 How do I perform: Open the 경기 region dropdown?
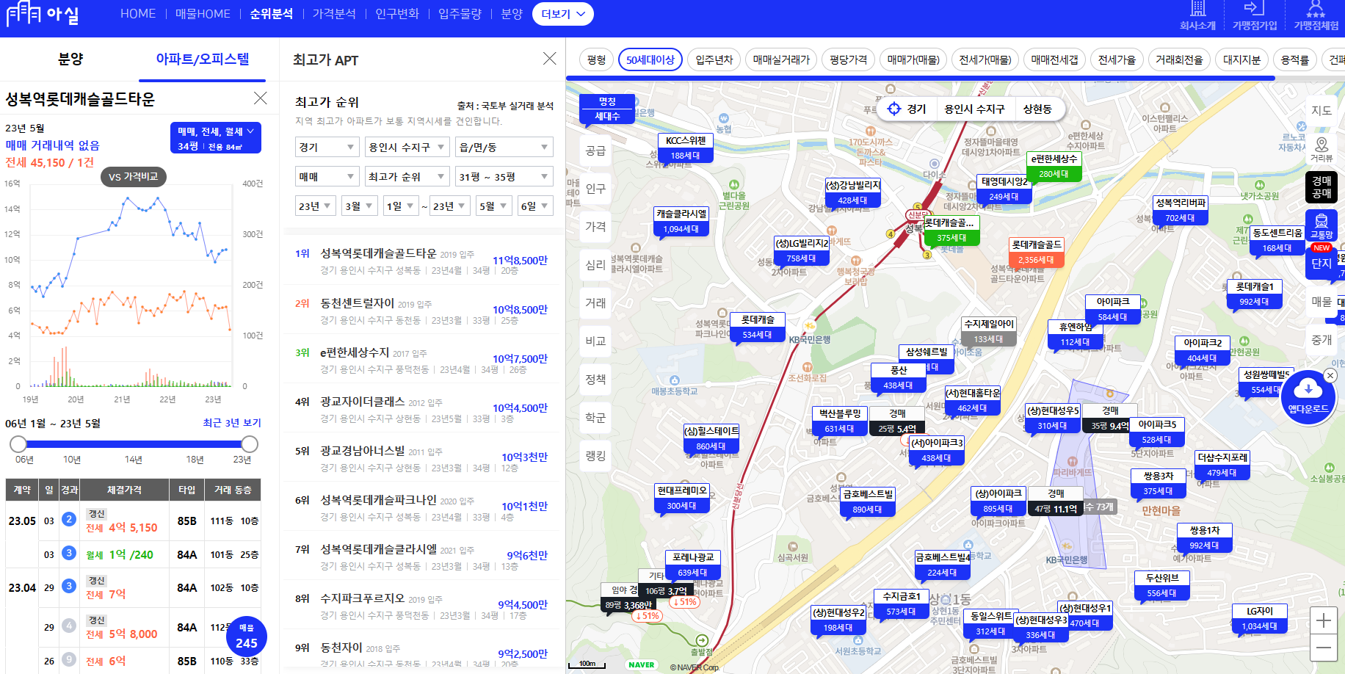pyautogui.click(x=327, y=147)
